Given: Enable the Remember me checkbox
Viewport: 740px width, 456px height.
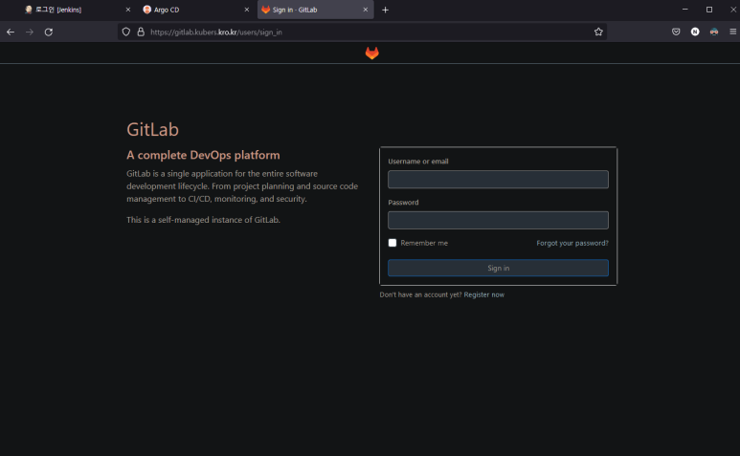Looking at the screenshot, I should (x=392, y=243).
